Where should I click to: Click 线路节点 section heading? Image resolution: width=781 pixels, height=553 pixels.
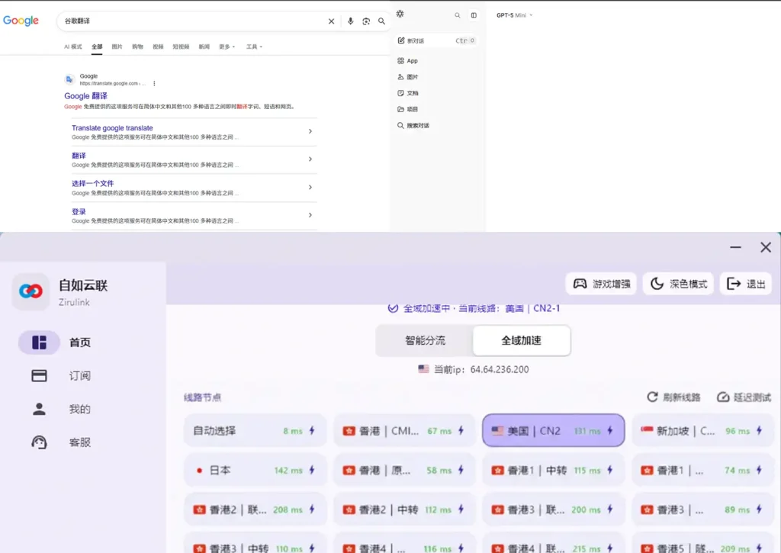[202, 397]
